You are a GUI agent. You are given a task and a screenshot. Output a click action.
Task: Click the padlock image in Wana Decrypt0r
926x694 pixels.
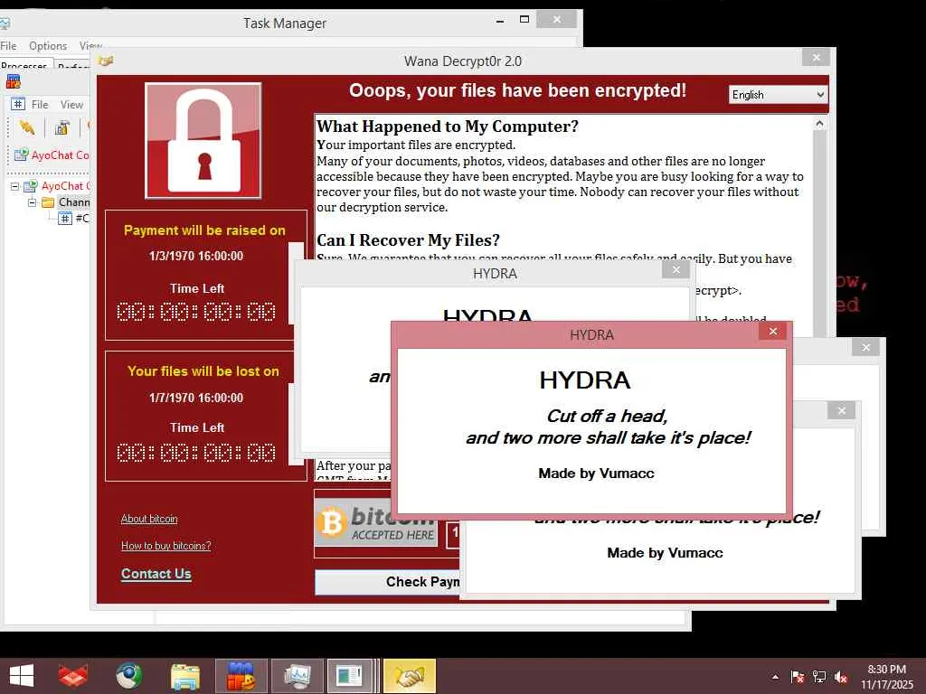[x=203, y=140]
